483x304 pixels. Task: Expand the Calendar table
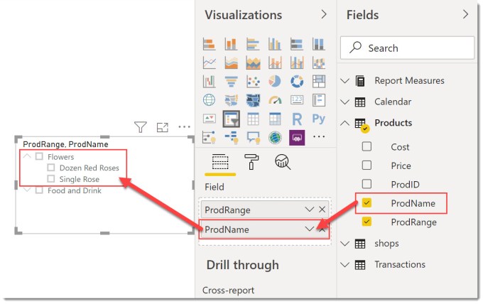345,102
